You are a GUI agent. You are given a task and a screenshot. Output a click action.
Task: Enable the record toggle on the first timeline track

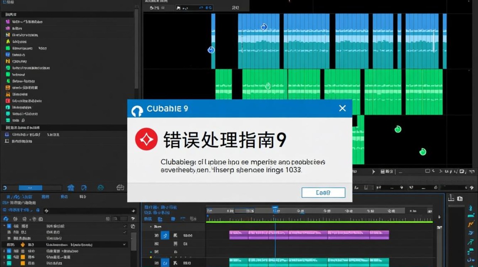click(165, 236)
